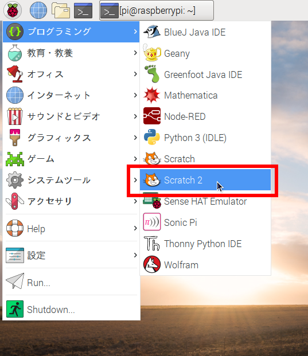Expand the Help submenu chevron
The width and height of the screenshot is (308, 356).
(x=135, y=228)
